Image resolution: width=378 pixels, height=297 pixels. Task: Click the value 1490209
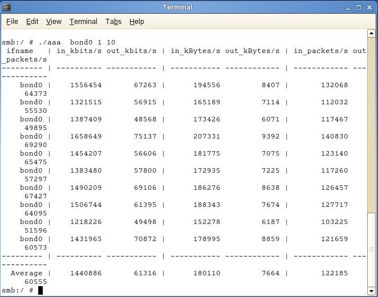(86, 188)
